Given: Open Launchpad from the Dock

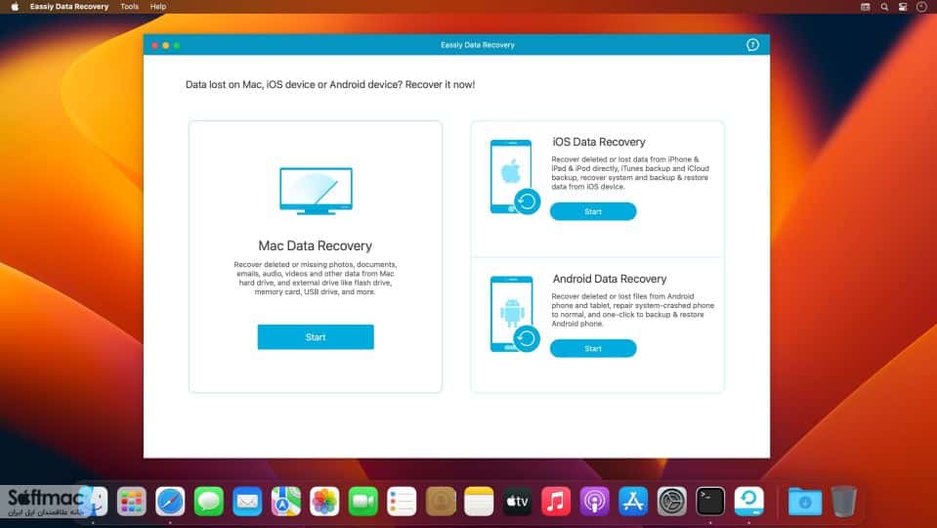Looking at the screenshot, I should click(132, 501).
